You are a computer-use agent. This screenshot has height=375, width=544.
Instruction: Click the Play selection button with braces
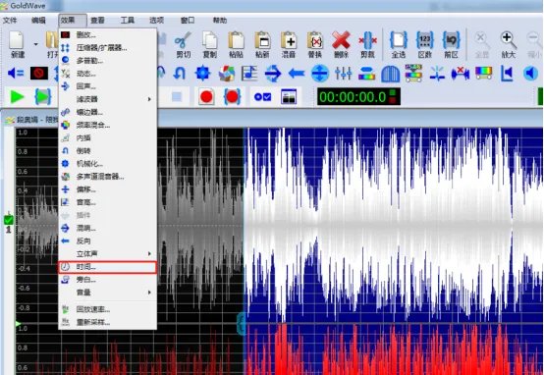coord(43,97)
